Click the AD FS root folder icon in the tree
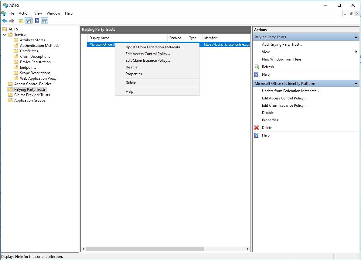Viewport: 361px width, 260px height. (5, 29)
